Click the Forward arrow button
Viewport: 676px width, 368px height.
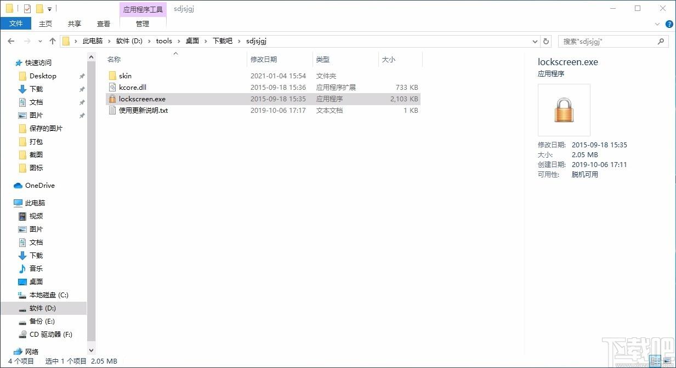27,41
